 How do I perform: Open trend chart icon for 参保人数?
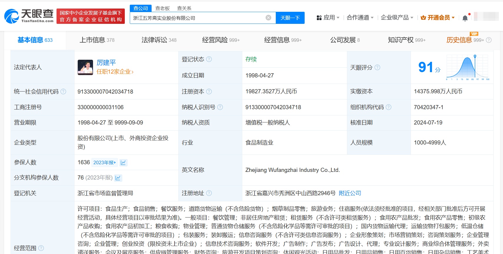tap(123, 162)
